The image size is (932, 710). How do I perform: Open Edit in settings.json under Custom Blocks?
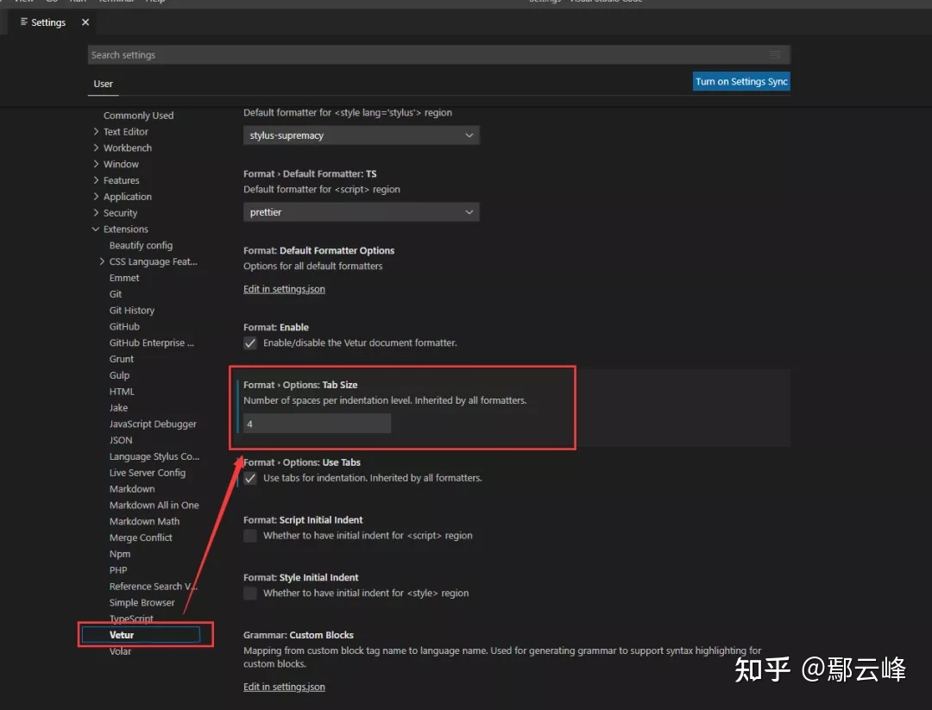tap(284, 686)
